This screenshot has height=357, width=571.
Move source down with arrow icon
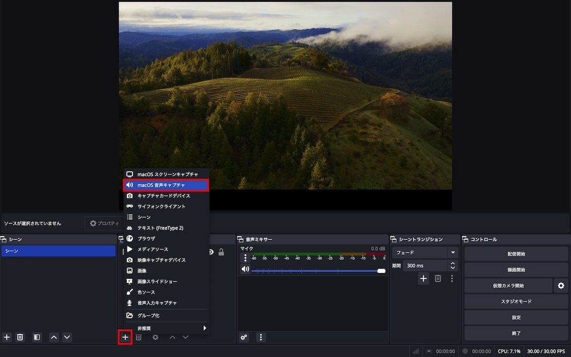pos(186,338)
